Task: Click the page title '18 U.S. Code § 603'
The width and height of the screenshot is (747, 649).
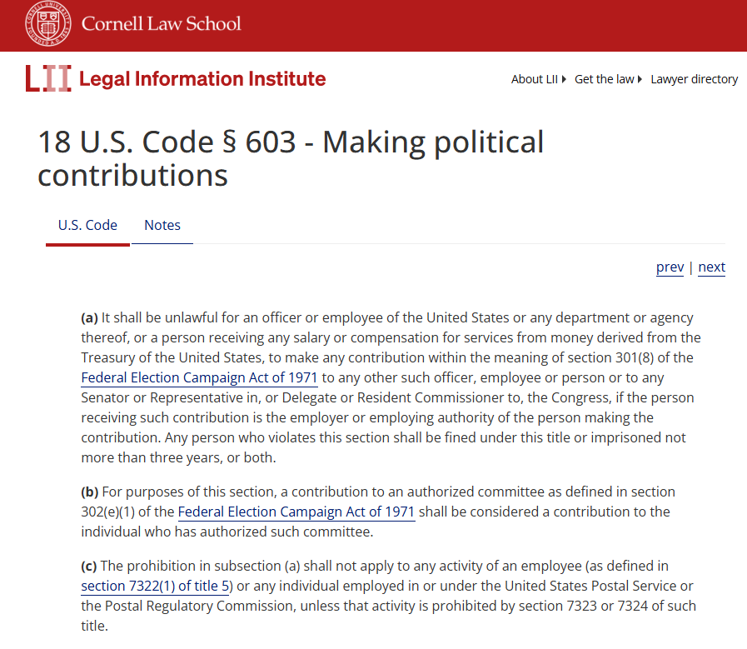Action: tap(167, 142)
